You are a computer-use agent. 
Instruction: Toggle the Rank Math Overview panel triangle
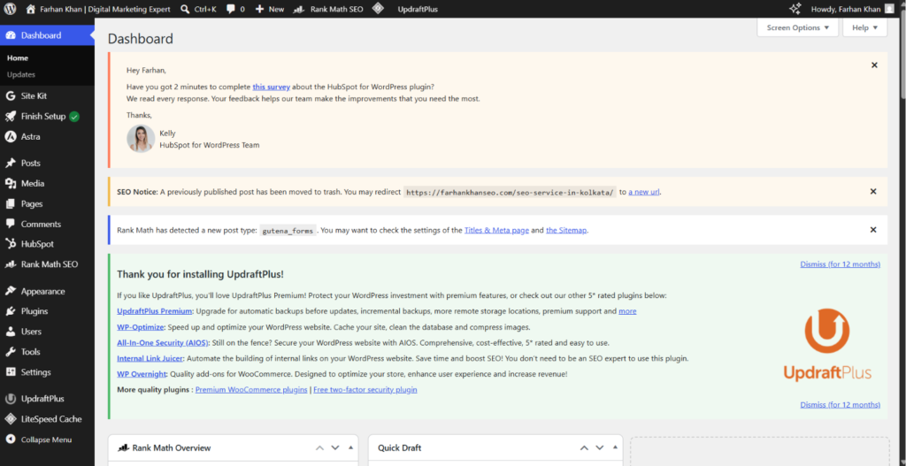point(350,447)
